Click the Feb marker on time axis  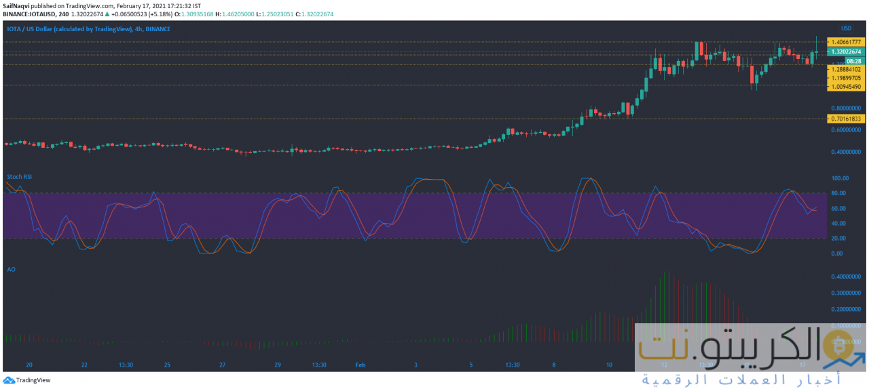(360, 365)
